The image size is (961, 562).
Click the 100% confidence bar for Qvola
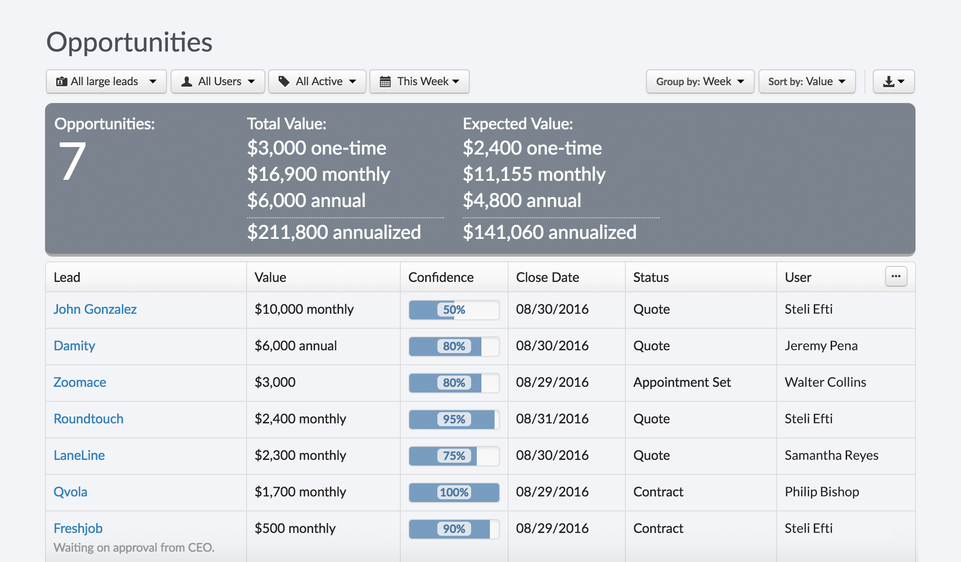tap(454, 492)
